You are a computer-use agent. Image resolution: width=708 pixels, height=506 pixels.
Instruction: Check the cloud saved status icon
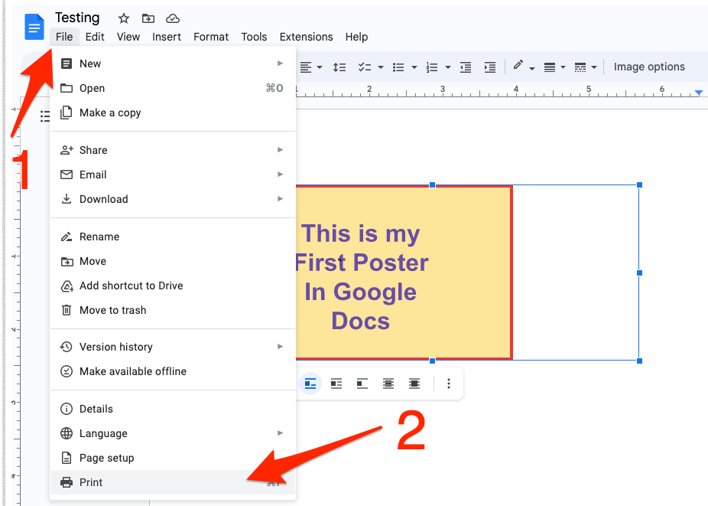click(173, 18)
